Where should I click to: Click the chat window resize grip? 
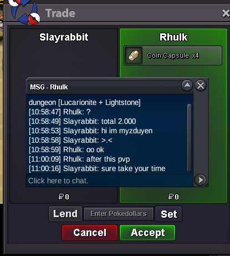[x=207, y=185]
